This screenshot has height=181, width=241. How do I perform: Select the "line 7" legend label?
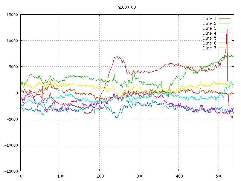(209, 48)
